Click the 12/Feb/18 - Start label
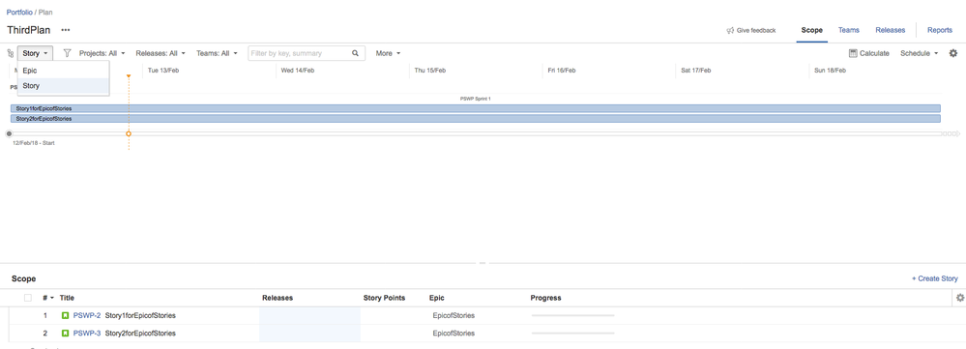This screenshot has width=966, height=349. pyautogui.click(x=34, y=143)
